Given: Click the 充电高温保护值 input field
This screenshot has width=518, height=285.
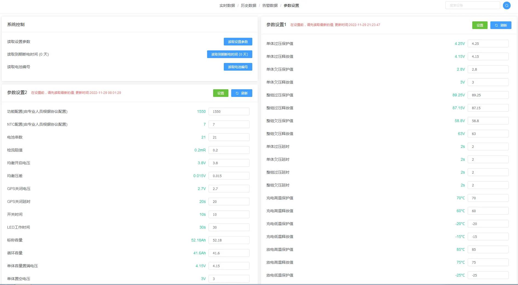Looking at the screenshot, I should click(488, 198).
